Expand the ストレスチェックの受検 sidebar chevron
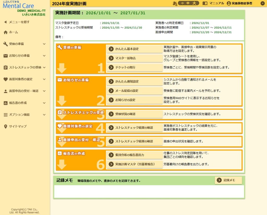 tap(44, 67)
